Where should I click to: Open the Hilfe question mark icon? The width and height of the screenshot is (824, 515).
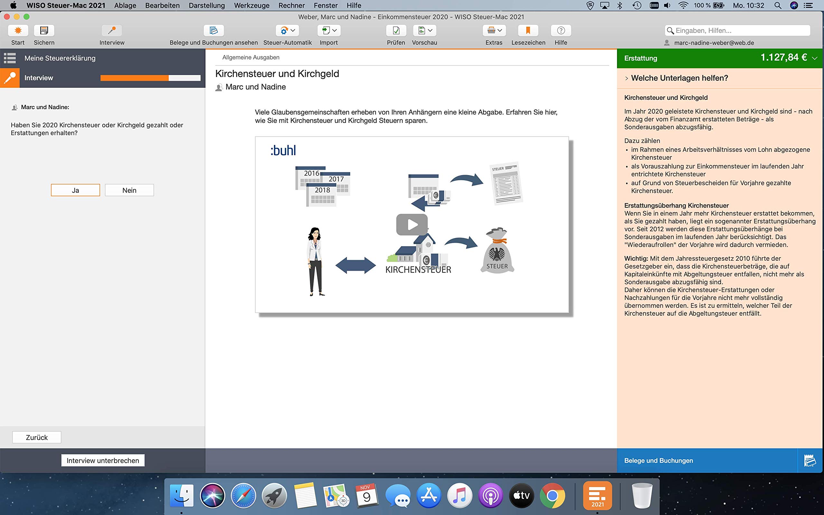[x=561, y=31]
